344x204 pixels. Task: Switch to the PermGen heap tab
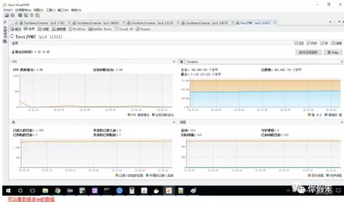coord(192,62)
